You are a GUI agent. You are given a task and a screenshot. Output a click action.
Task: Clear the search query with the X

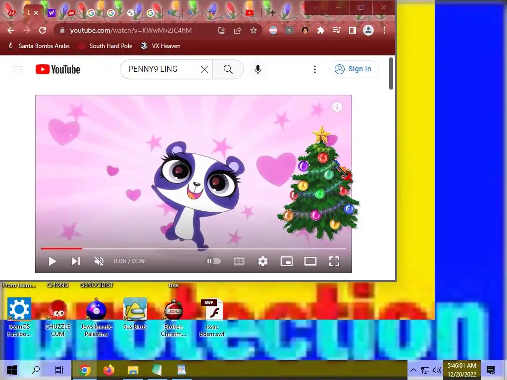[204, 69]
